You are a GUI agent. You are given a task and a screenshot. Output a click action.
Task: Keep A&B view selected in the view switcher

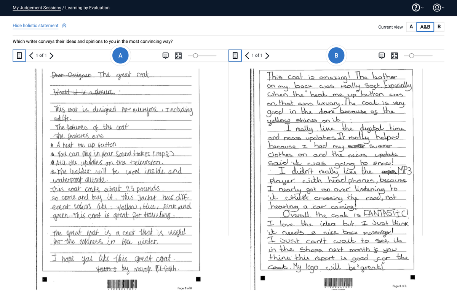pos(425,27)
